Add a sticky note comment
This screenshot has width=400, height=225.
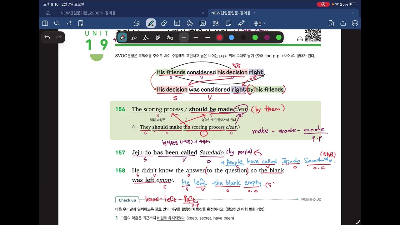pyautogui.click(x=228, y=23)
